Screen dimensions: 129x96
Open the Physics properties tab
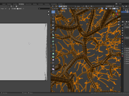[x=123, y=49]
